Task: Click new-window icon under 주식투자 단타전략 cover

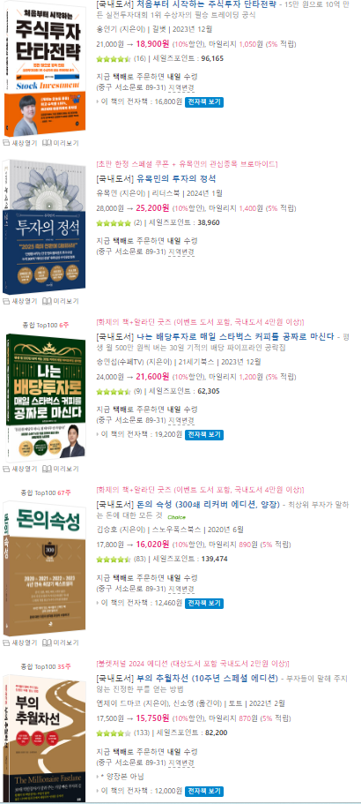Action: 7,143
